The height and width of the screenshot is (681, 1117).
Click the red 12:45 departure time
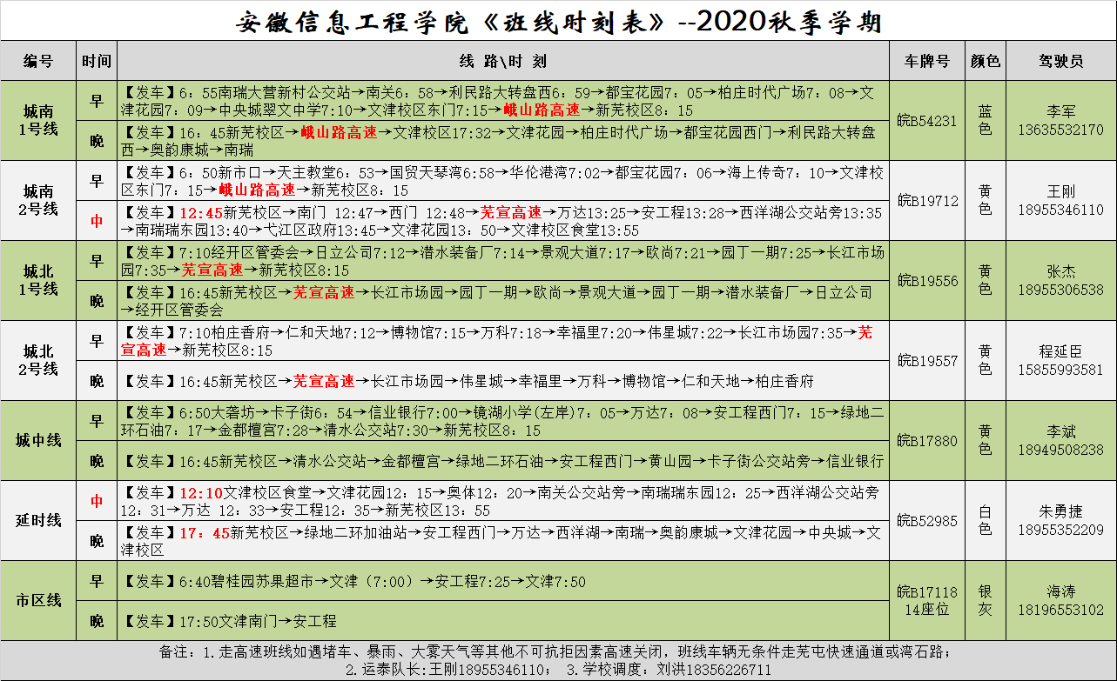click(201, 211)
